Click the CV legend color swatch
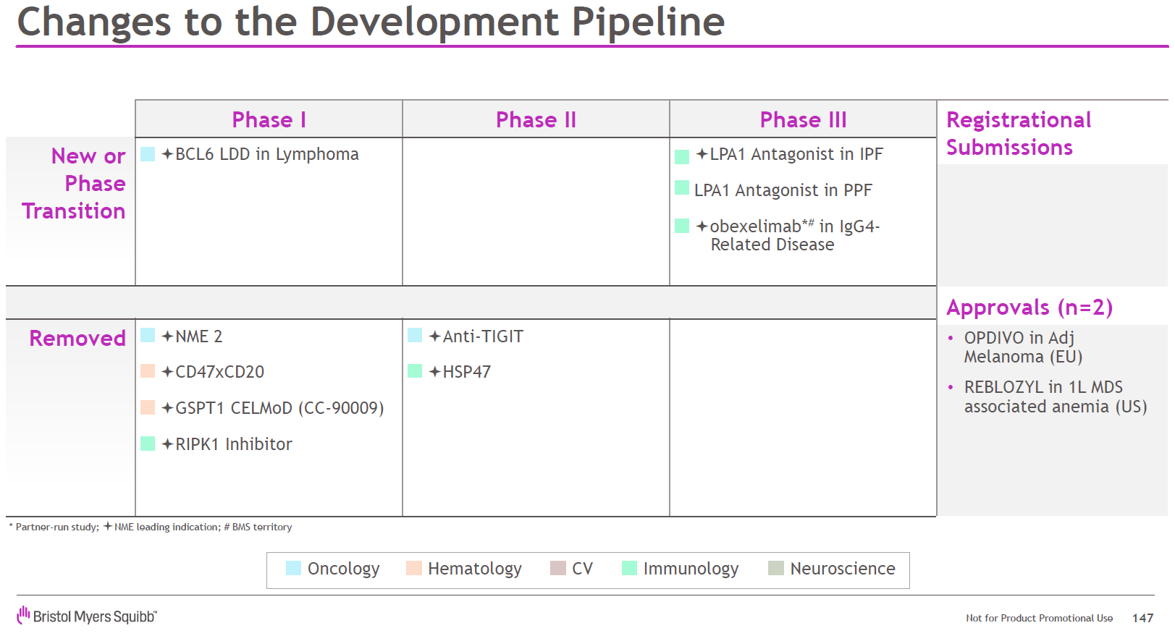Viewport: 1175px width, 636px height. tap(557, 568)
